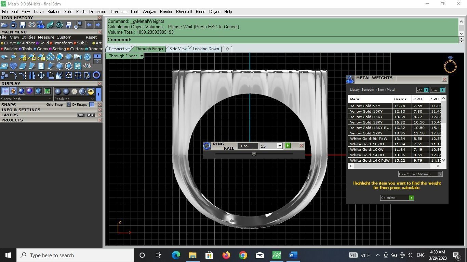Switch to the Perspective viewport tab
This screenshot has height=262, width=467.
119,49
